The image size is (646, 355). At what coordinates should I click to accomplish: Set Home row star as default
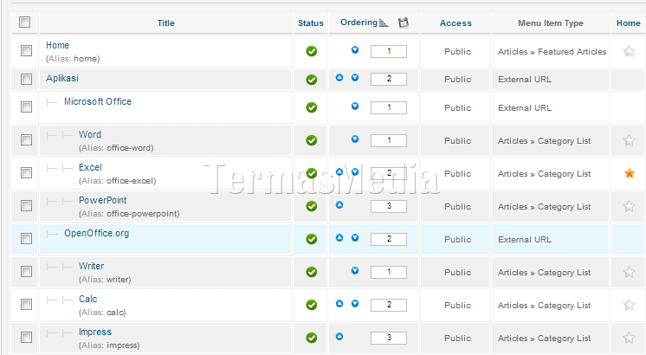(x=629, y=51)
